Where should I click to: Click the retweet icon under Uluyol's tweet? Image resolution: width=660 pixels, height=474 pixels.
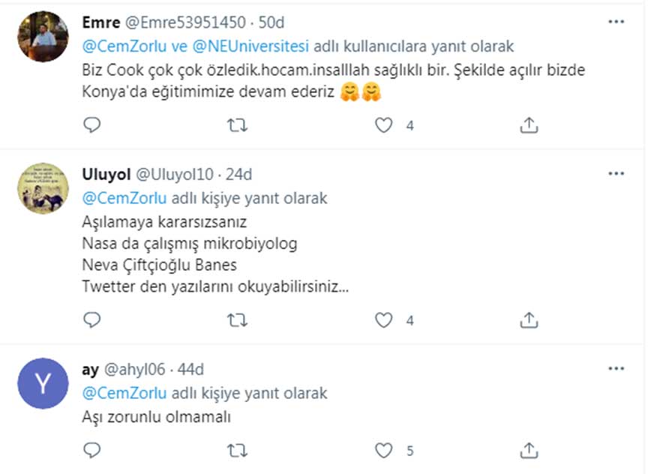[x=238, y=320]
